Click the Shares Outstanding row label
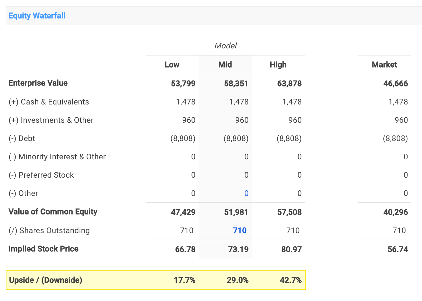The image size is (422, 301). (49, 230)
